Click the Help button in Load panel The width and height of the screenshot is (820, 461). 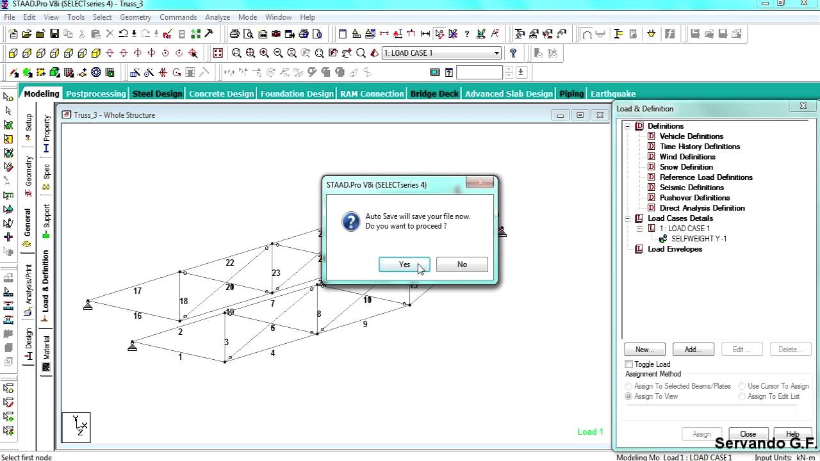pyautogui.click(x=792, y=434)
